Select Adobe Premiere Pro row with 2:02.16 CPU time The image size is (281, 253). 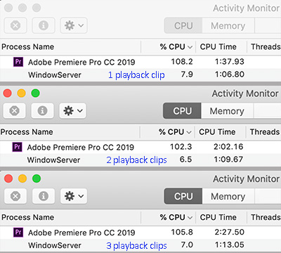140,147
